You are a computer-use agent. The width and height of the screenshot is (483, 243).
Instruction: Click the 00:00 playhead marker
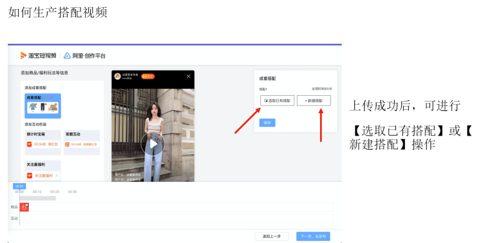(x=19, y=186)
